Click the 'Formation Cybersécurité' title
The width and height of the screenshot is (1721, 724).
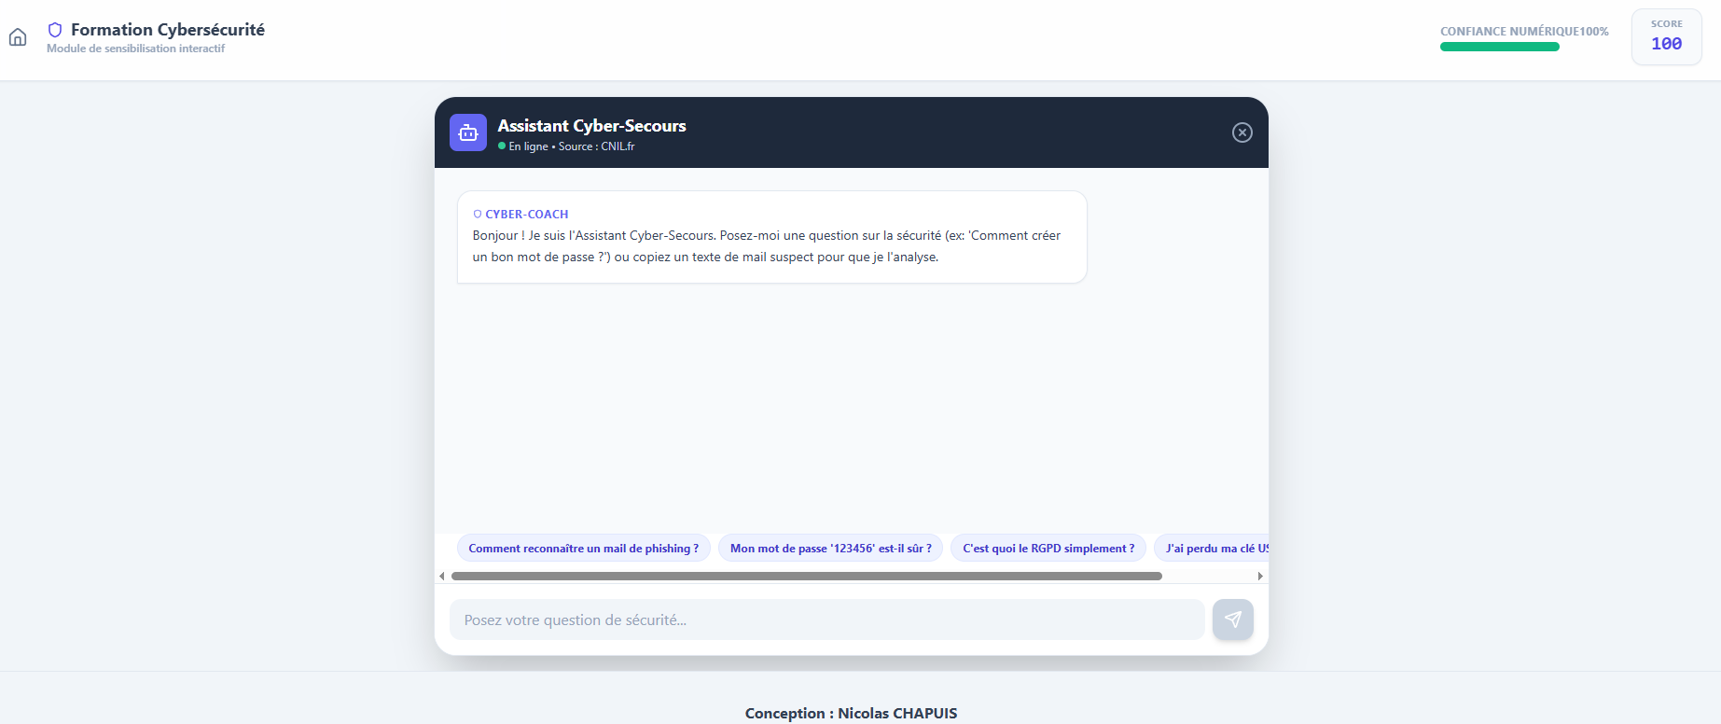(x=168, y=30)
